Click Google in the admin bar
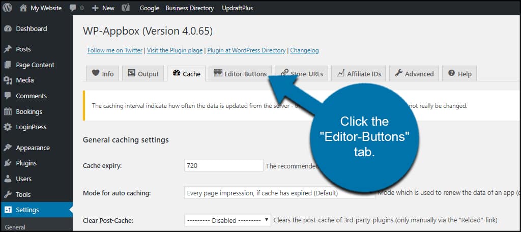Viewport: 521px width, 232px height. click(149, 8)
